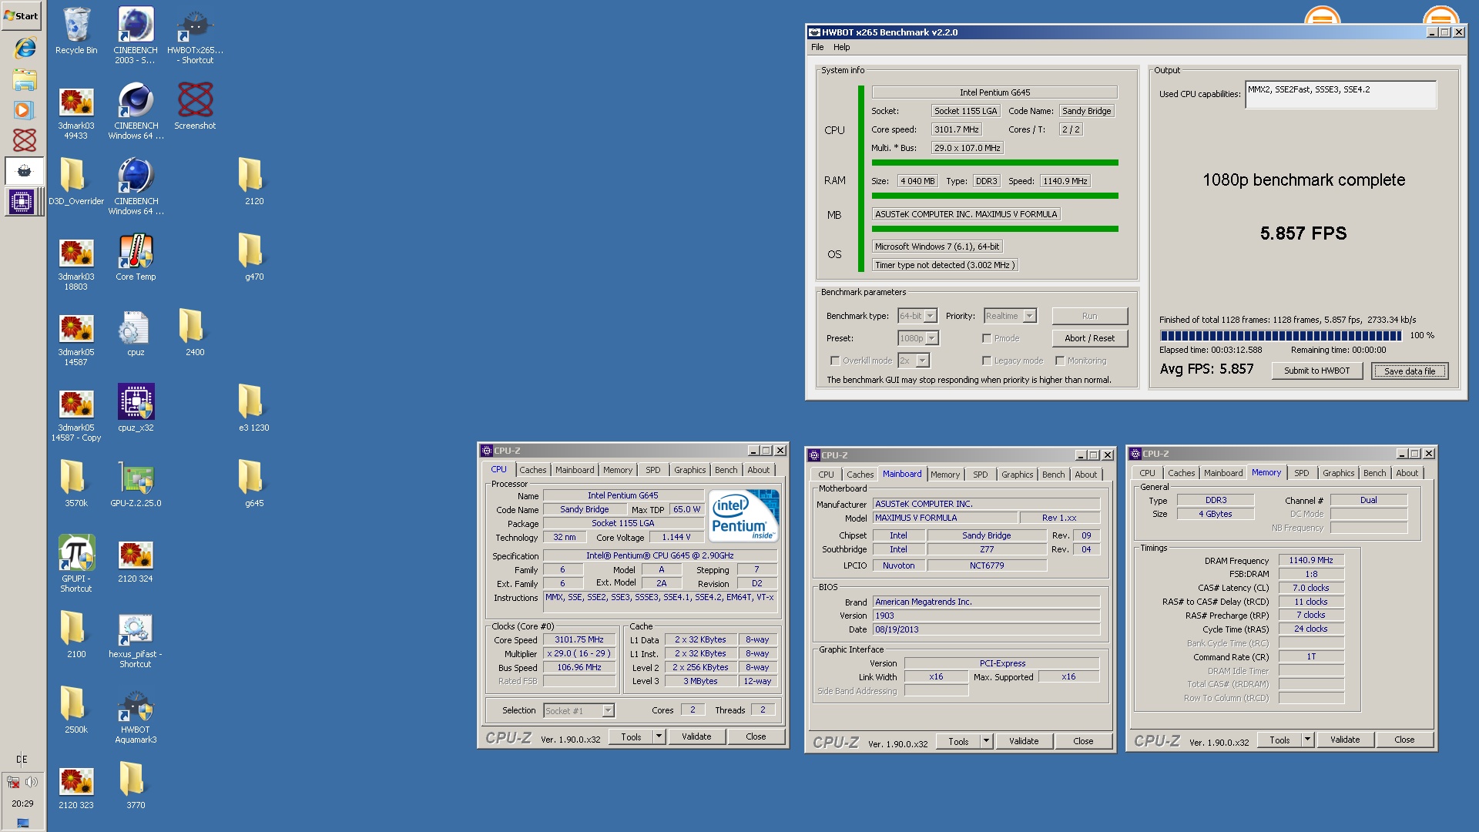Open the e3 1230 folder
Viewport: 1479px width, 832px height.
(254, 408)
